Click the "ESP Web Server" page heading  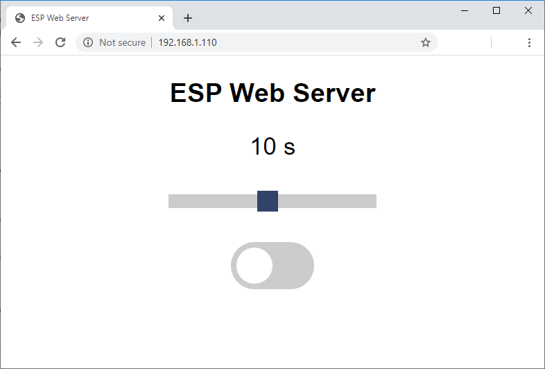click(x=272, y=93)
